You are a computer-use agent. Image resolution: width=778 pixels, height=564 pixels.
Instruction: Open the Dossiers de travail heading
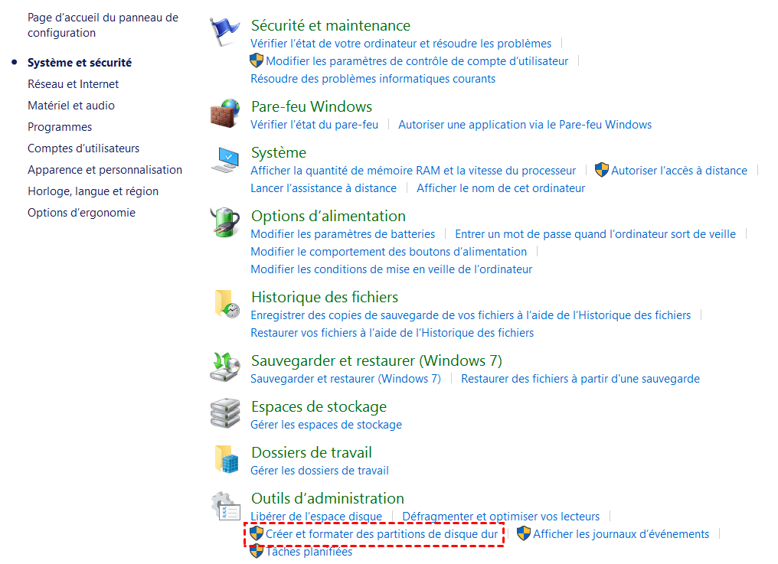tap(311, 452)
